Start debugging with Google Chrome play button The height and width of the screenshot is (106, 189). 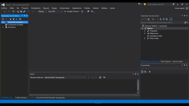click(x=65, y=11)
